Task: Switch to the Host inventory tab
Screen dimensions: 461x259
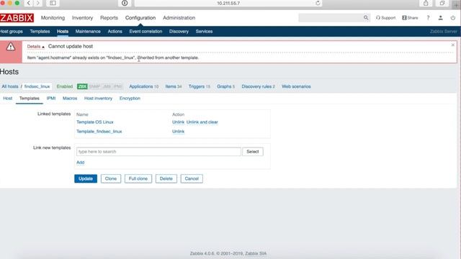Action: click(98, 99)
